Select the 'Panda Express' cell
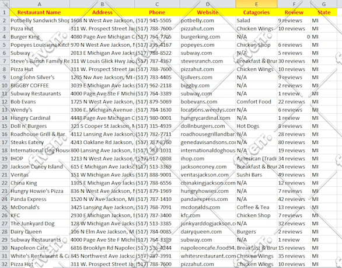342x268 pixels. (x=40, y=199)
